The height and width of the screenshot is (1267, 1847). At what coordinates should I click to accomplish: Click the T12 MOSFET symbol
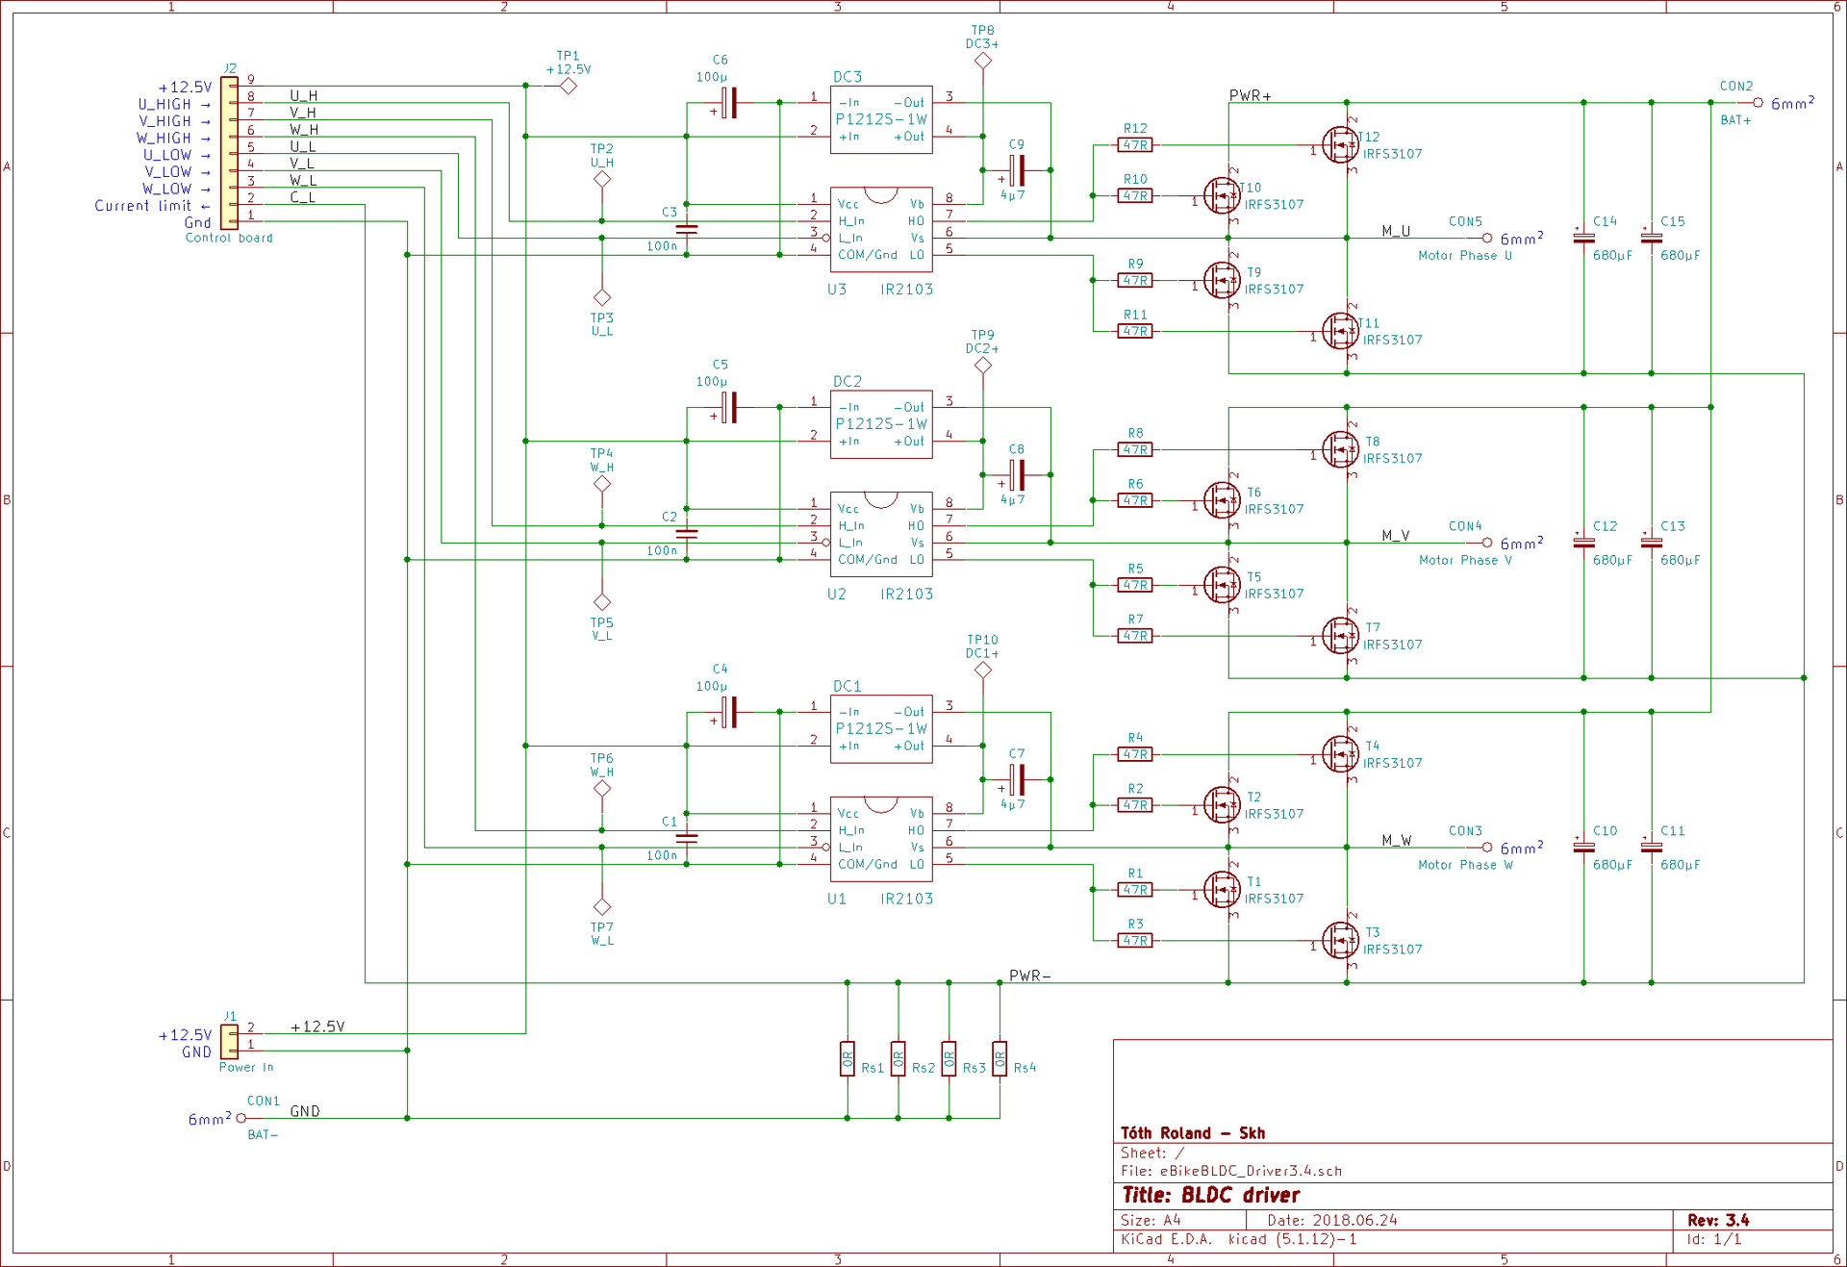(1340, 145)
